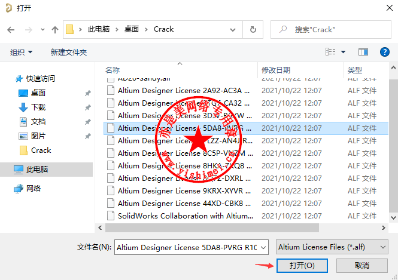Click the vertical scrollbar thumb
The width and height of the screenshot is (398, 280).
tap(393, 146)
